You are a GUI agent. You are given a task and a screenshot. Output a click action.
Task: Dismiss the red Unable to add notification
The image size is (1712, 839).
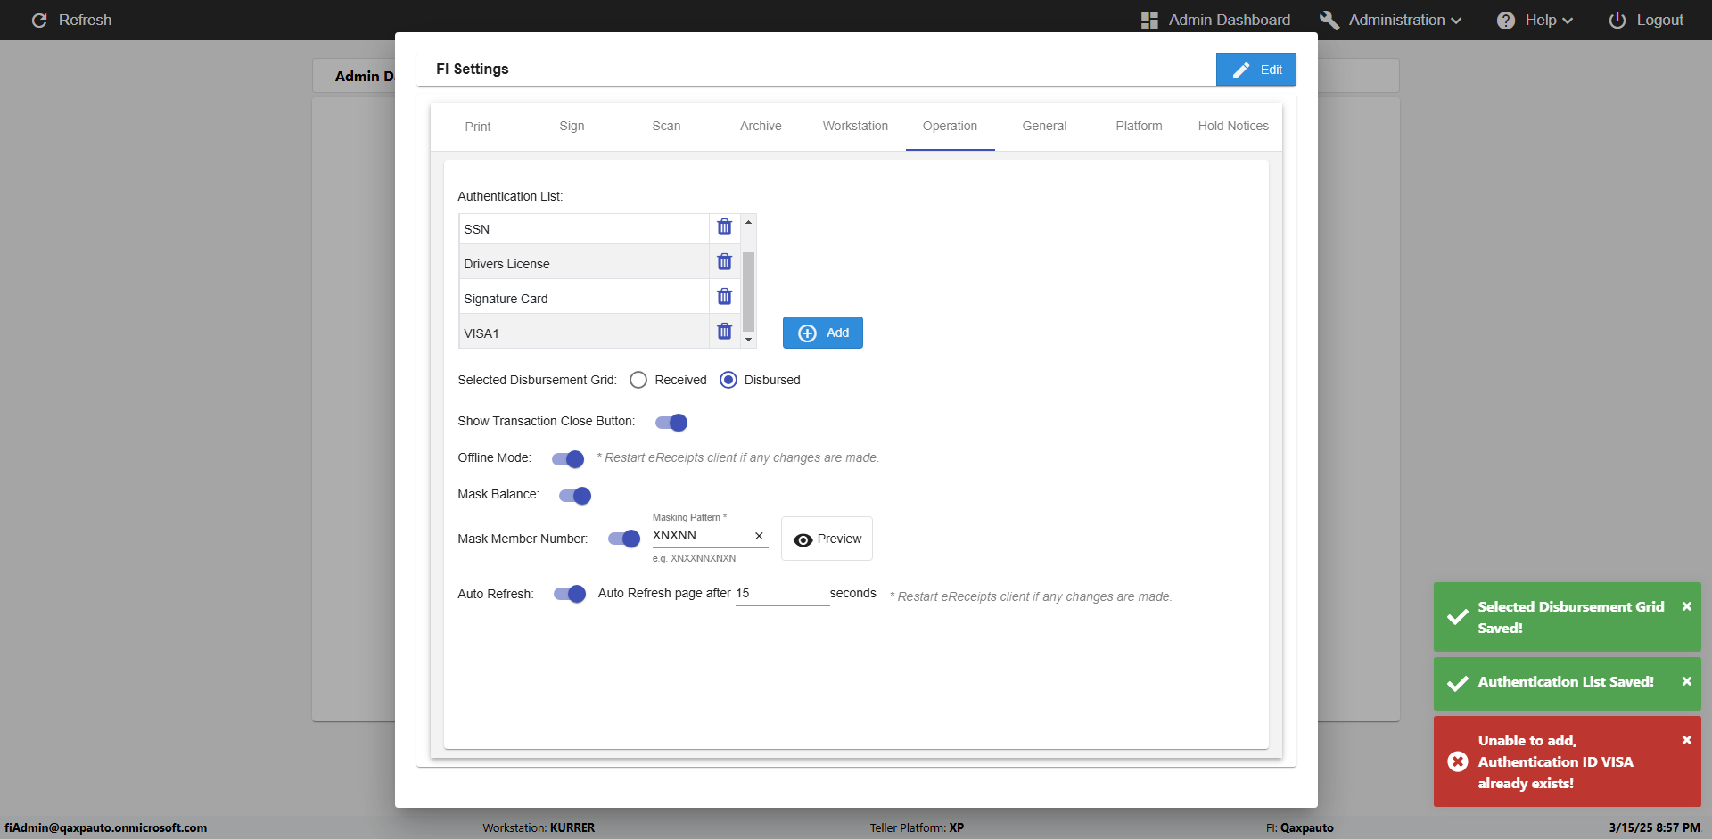1686,740
